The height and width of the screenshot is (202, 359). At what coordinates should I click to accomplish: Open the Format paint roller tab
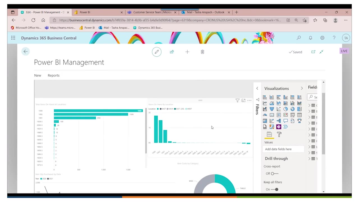(x=279, y=135)
